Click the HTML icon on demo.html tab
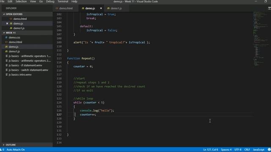 click(57, 8)
